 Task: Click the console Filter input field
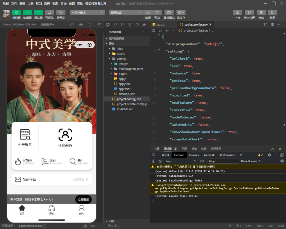[223, 161]
